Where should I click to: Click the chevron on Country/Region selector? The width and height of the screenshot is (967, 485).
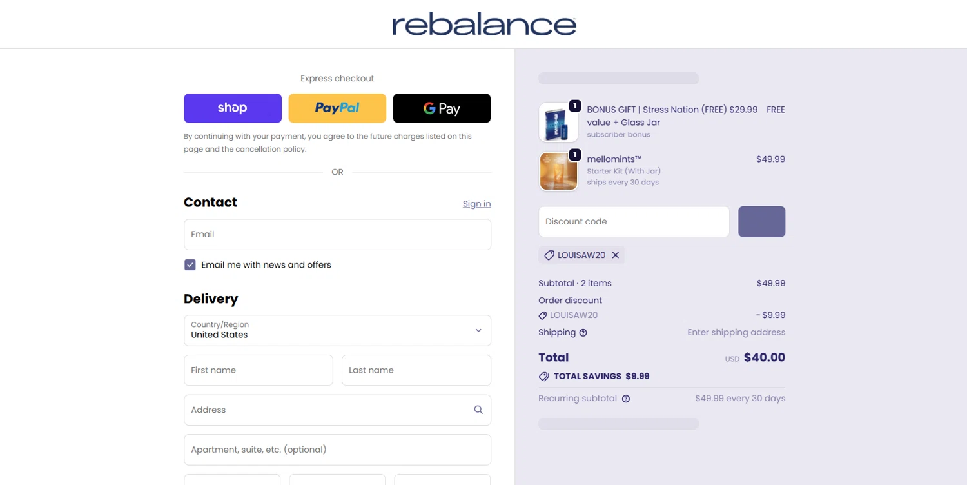pos(478,330)
